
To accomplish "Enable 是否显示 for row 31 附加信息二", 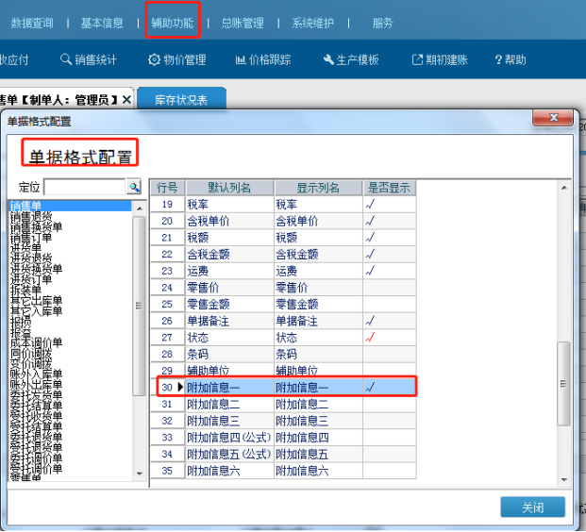I will click(x=389, y=405).
